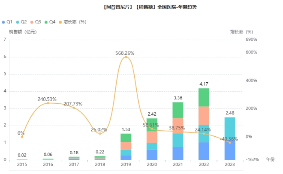Viewport: 283px width, 174px height.
Task: Click the left axis value 7
Action: [5, 39]
